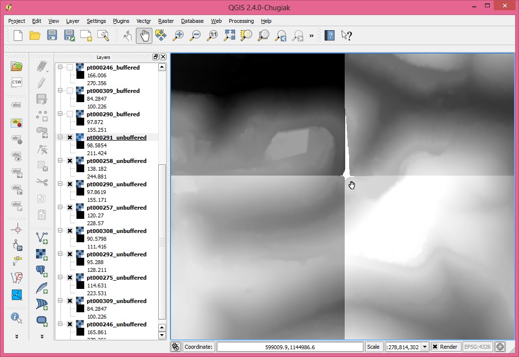Screen dimensions: 519x357
Task: Click the Add PostGIS Layer elephant icon
Action: tap(42, 270)
